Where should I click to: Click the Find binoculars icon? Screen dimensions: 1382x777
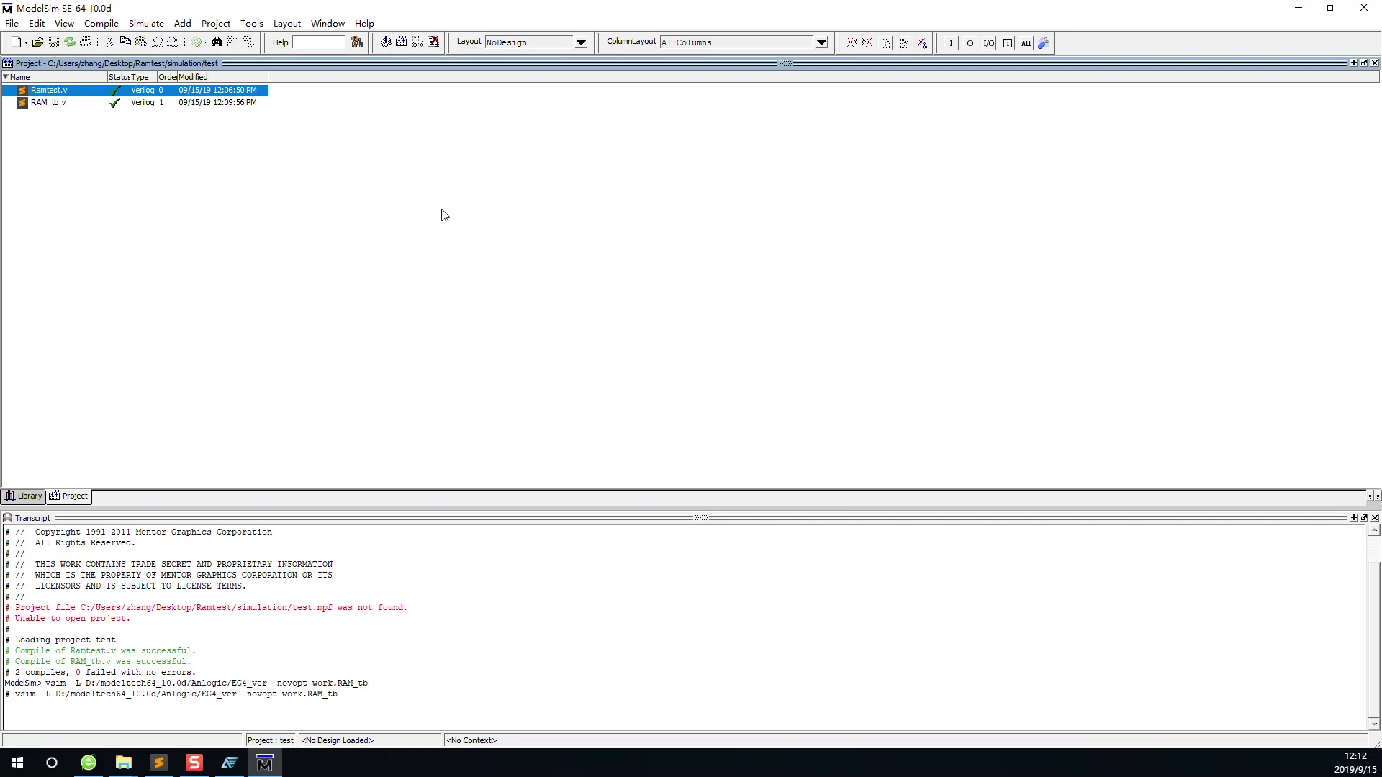click(x=217, y=42)
